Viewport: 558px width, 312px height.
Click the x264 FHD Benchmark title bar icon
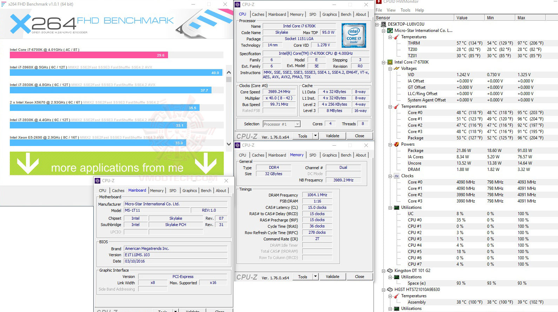(4, 4)
